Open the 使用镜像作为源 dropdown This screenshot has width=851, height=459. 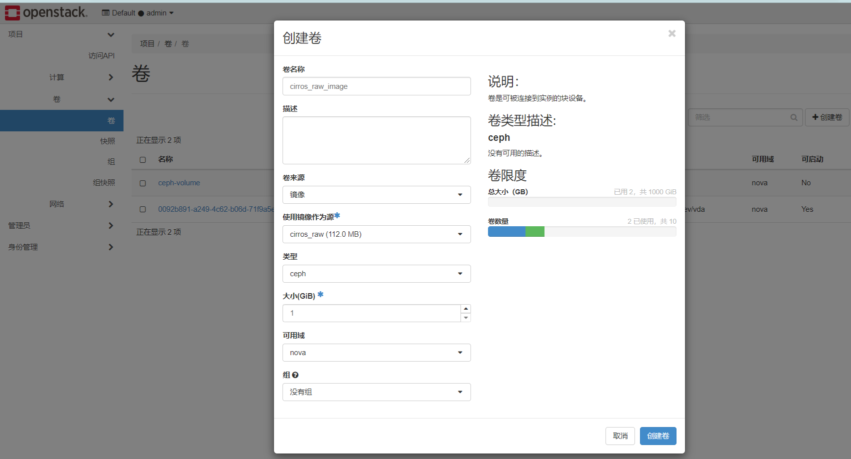click(376, 234)
